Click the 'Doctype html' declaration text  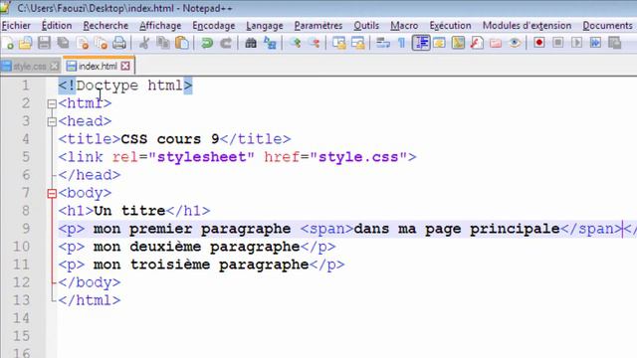coord(129,86)
